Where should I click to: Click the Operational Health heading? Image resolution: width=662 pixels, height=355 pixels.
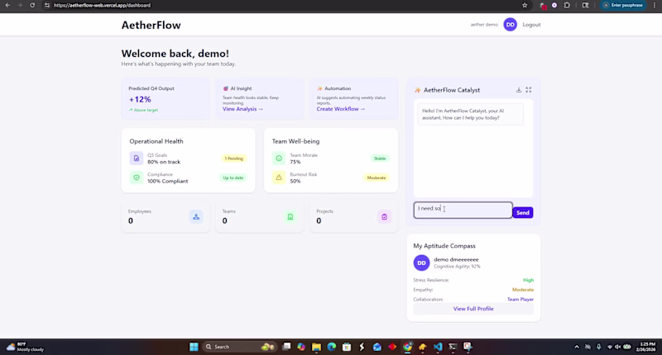[x=156, y=141]
